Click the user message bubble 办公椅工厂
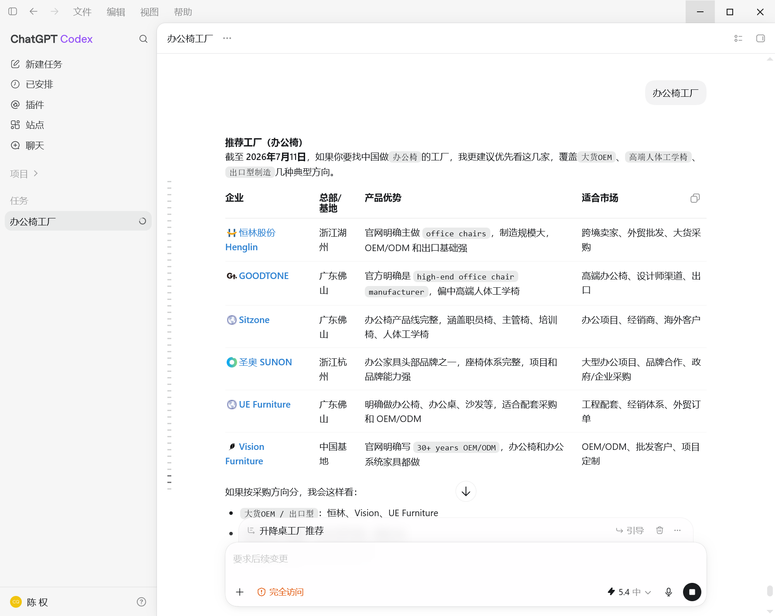The width and height of the screenshot is (775, 616). (x=676, y=93)
